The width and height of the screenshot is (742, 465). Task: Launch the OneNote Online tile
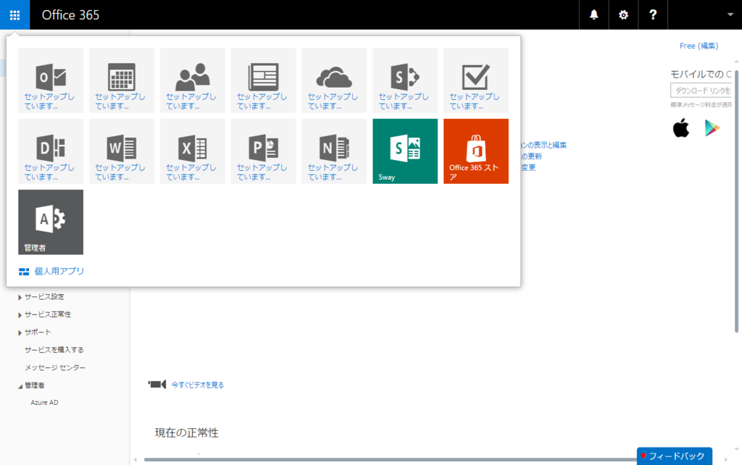tap(334, 151)
